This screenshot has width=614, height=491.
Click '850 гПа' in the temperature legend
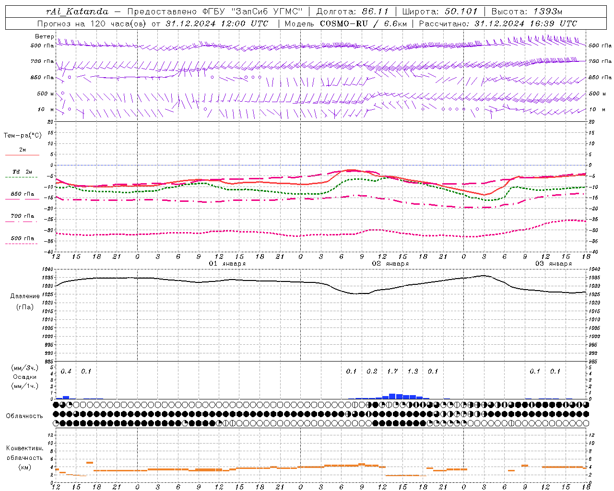pos(23,194)
